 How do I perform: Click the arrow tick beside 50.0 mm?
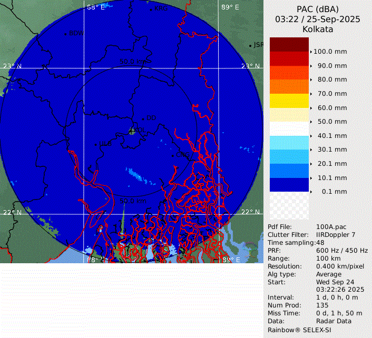coord(311,122)
